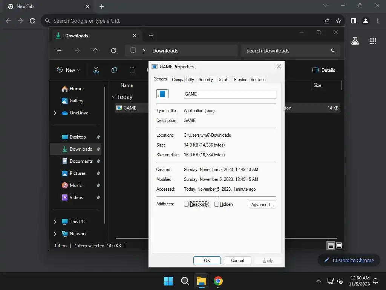386x290 pixels.
Task: Enable Hidden attribute checkbox
Action: [216, 204]
